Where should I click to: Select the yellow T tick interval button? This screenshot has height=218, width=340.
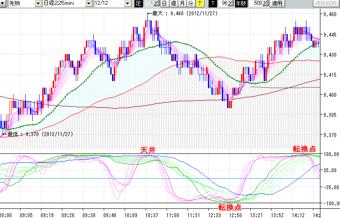(199, 3)
